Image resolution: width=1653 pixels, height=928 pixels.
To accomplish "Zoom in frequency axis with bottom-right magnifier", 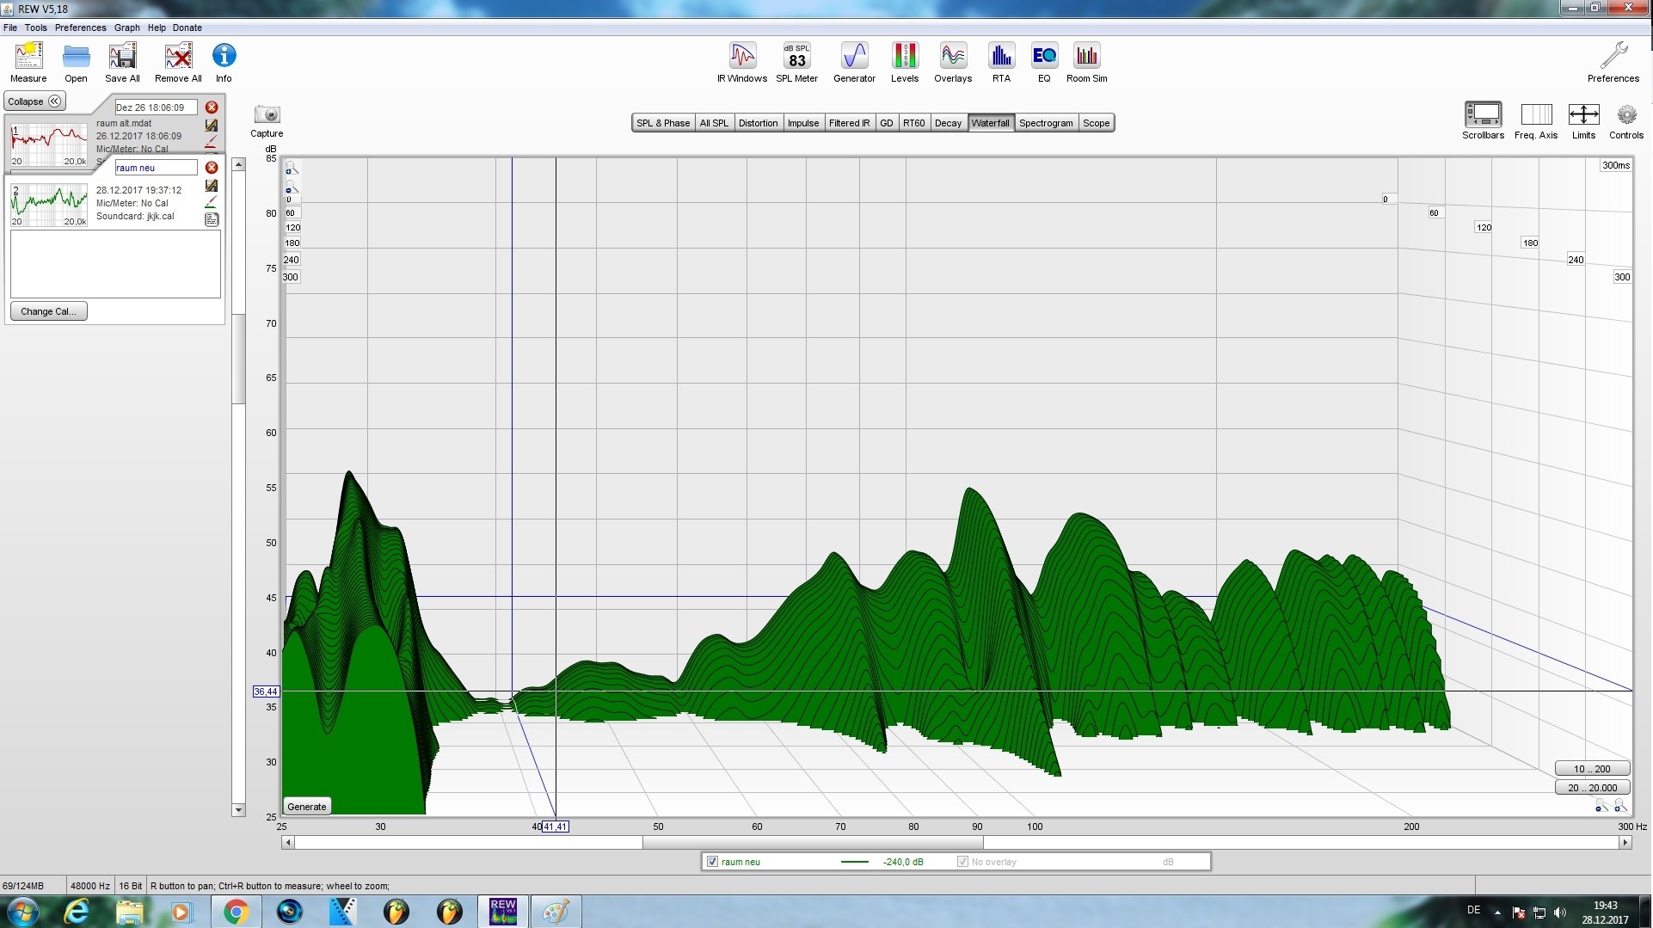I will [x=1620, y=806].
